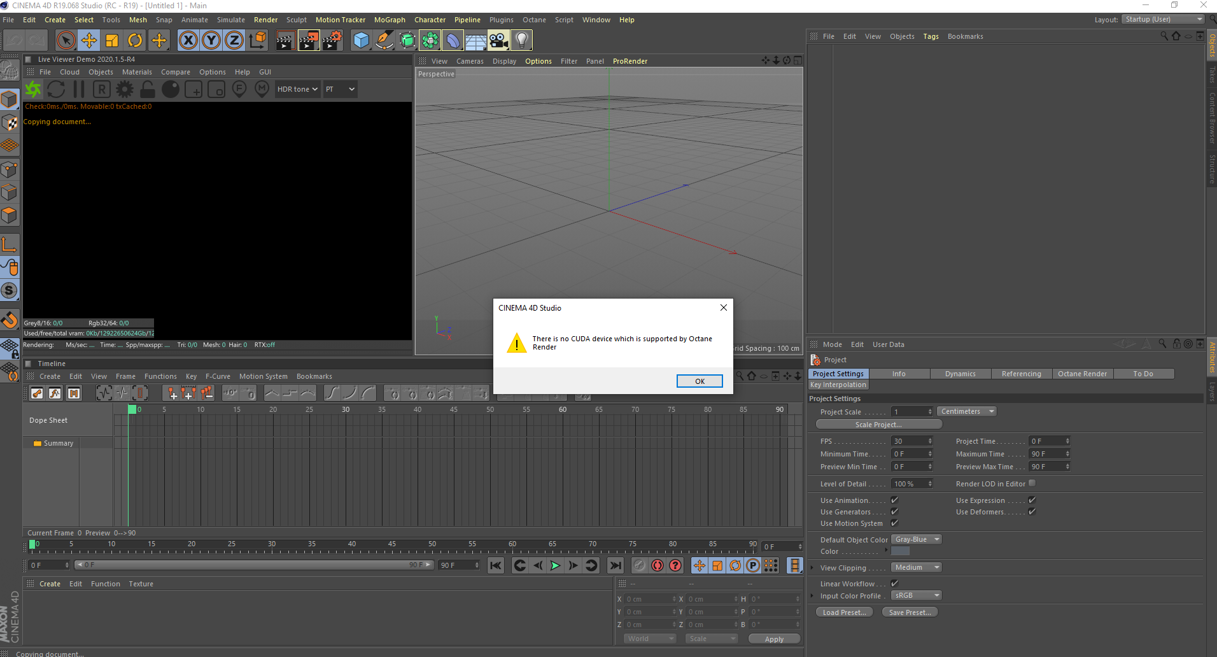Activate the Move tool in top toolbar
Image resolution: width=1217 pixels, height=657 pixels.
pos(89,41)
